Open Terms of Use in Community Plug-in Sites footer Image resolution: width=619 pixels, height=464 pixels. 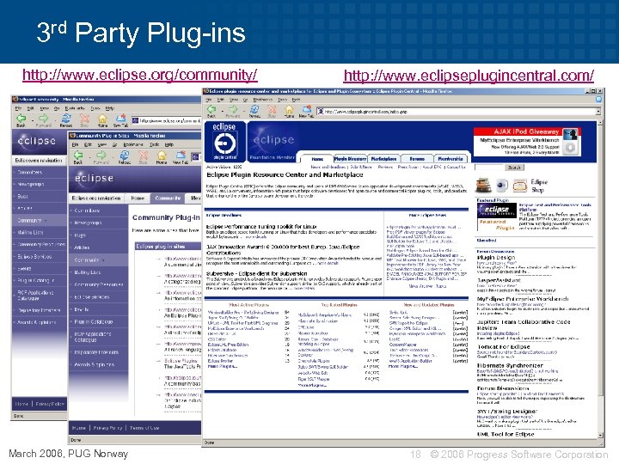(144, 428)
